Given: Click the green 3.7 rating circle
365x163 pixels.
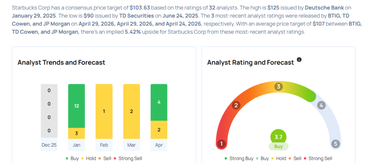Looking at the screenshot, I should [278, 137].
